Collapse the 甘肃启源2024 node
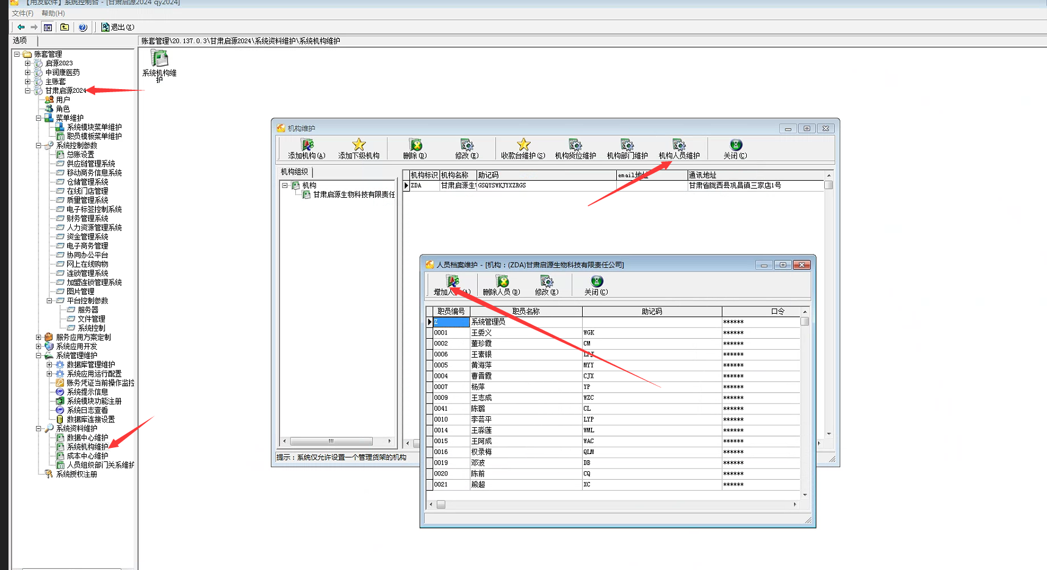This screenshot has width=1047, height=570. (27, 91)
